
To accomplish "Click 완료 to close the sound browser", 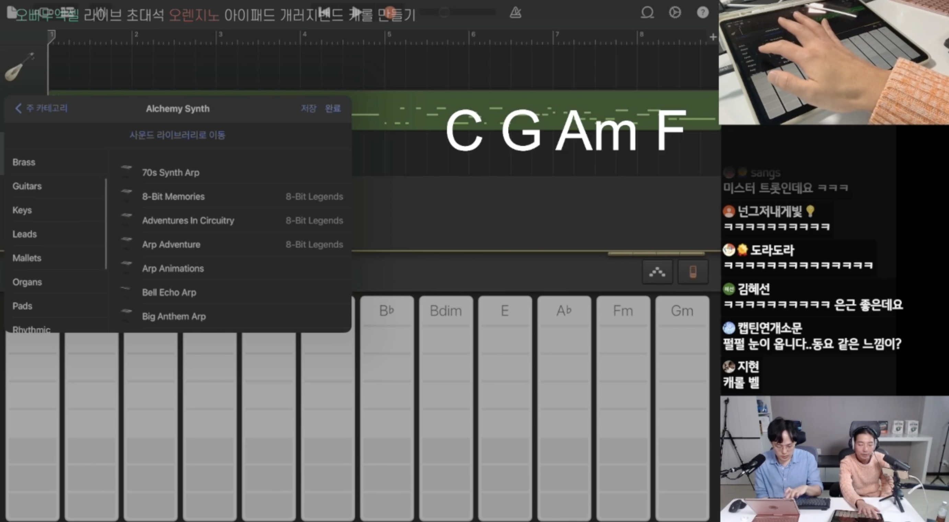I will coord(332,108).
